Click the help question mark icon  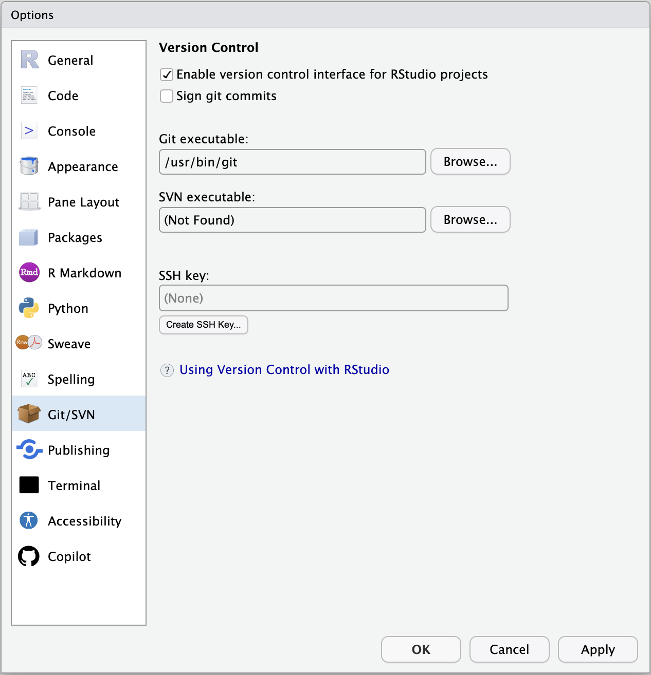pos(167,370)
